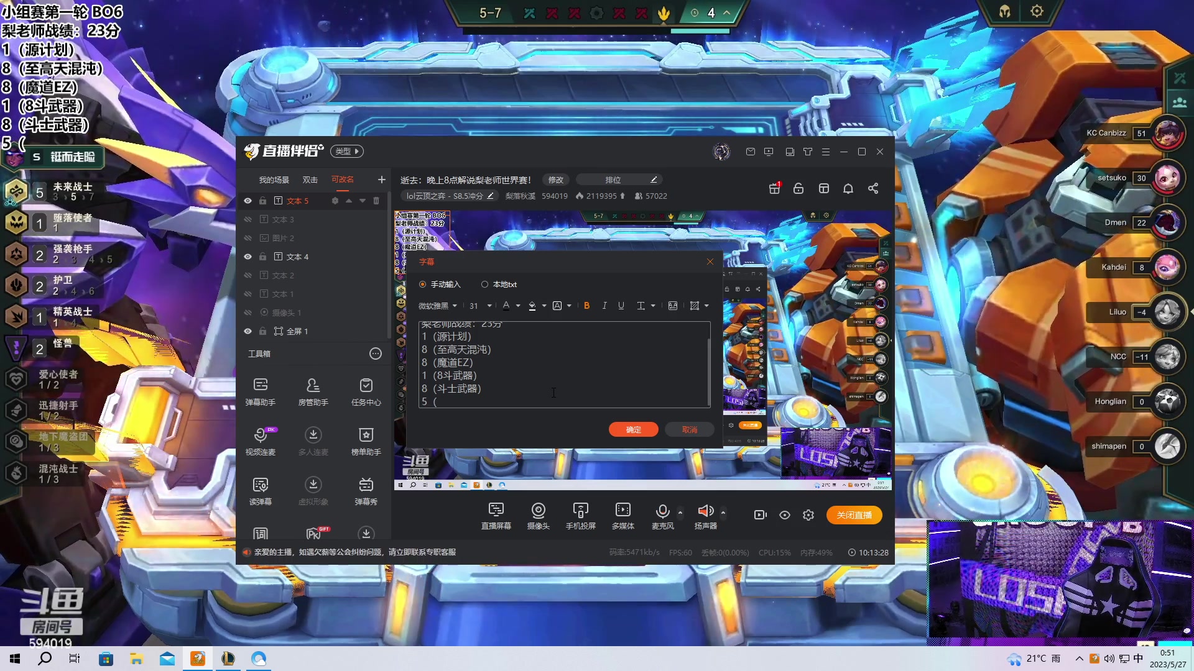This screenshot has height=671, width=1194.
Task: Hide the 文本 5 source
Action: pyautogui.click(x=248, y=201)
